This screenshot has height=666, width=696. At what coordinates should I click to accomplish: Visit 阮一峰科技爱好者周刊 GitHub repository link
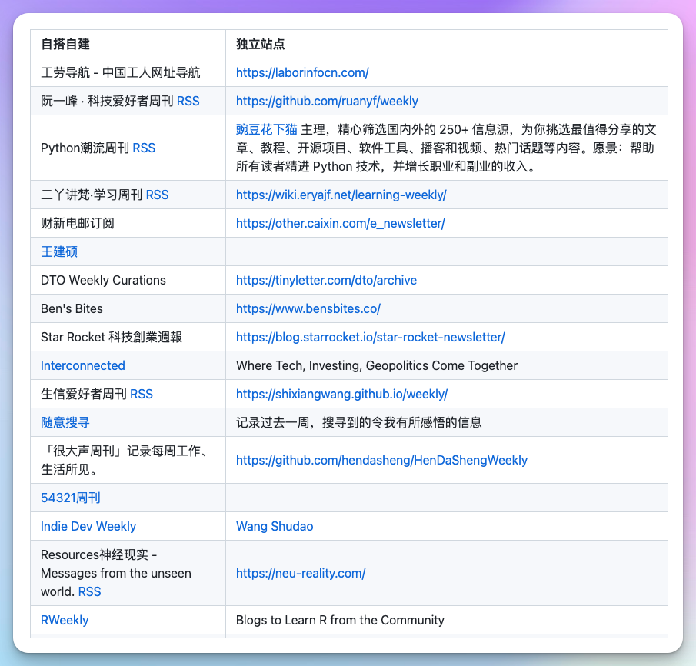(327, 102)
